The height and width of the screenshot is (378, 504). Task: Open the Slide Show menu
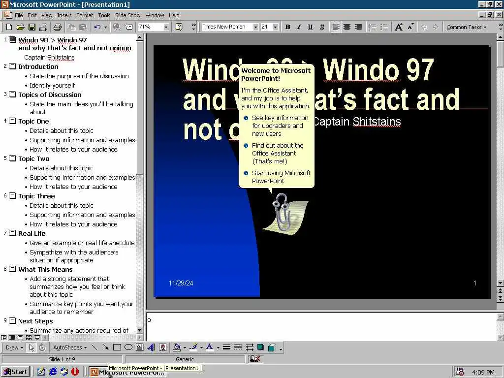tap(127, 15)
